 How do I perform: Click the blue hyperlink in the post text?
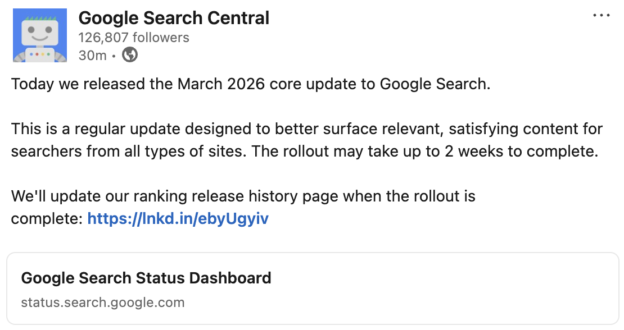tap(178, 218)
